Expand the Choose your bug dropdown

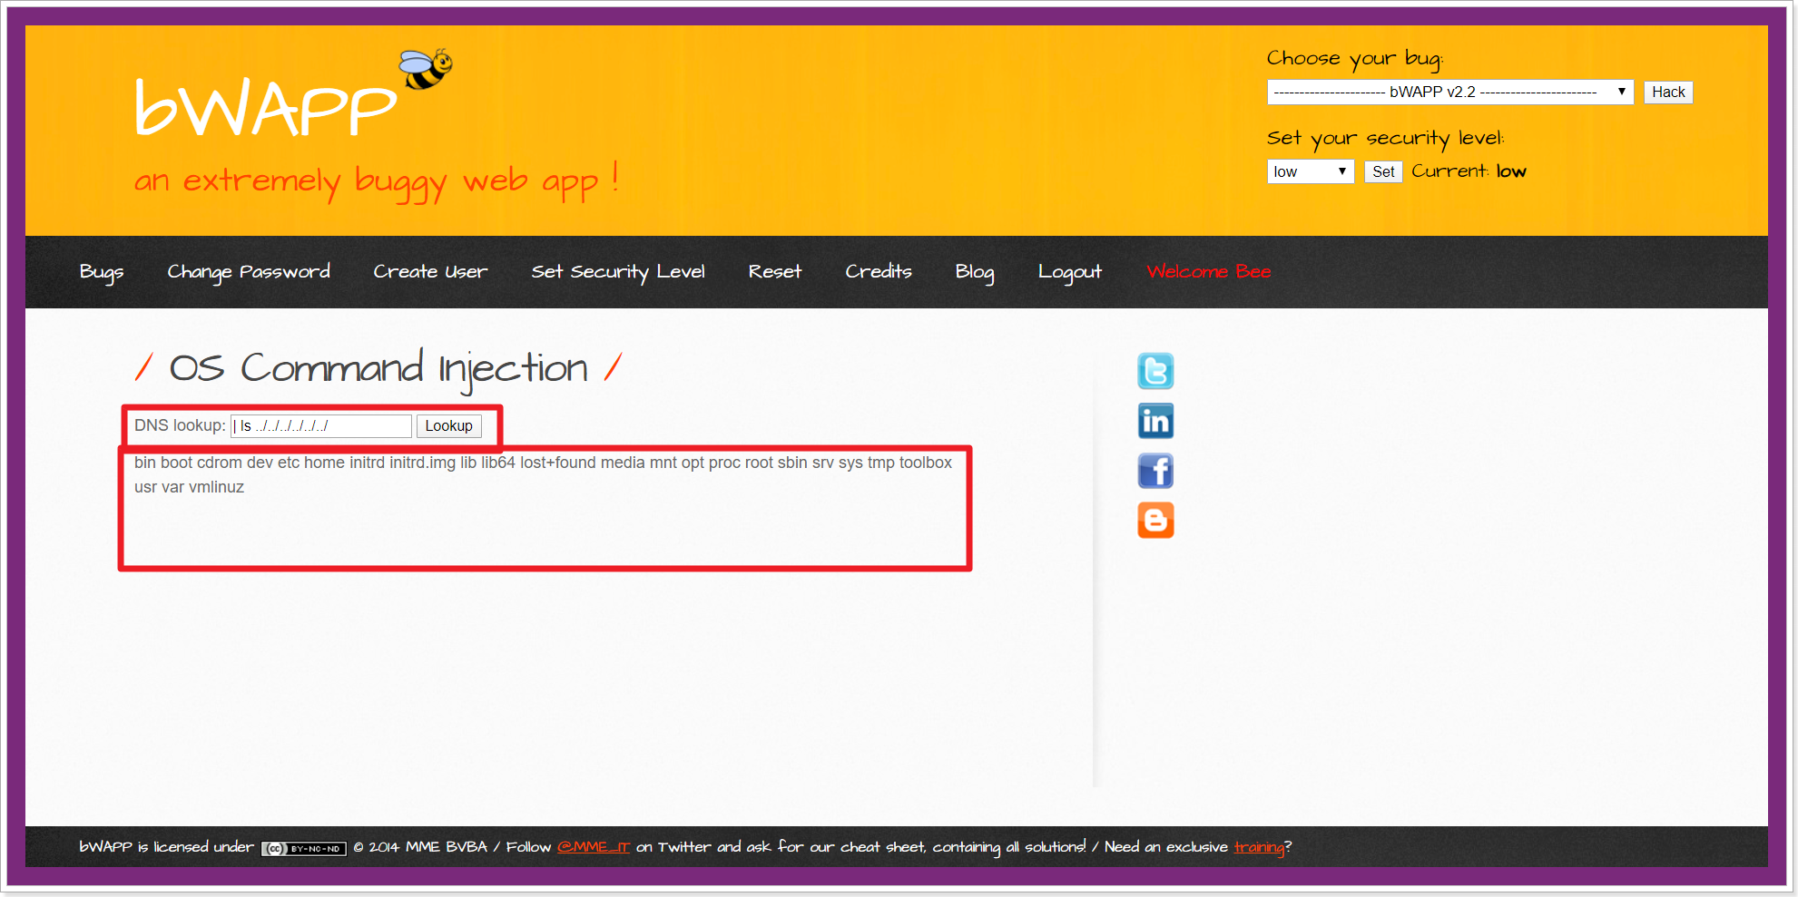(1449, 92)
